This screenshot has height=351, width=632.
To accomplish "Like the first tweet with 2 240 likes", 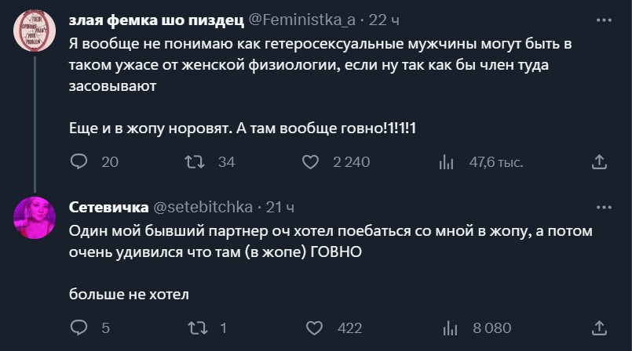I will coord(310,162).
